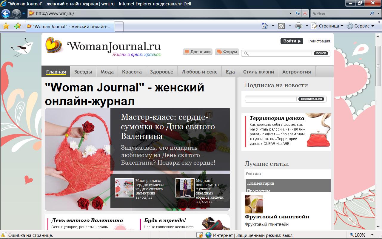Click the Print icon in toolbar
This screenshot has height=239, width=382.
tap(298, 26)
